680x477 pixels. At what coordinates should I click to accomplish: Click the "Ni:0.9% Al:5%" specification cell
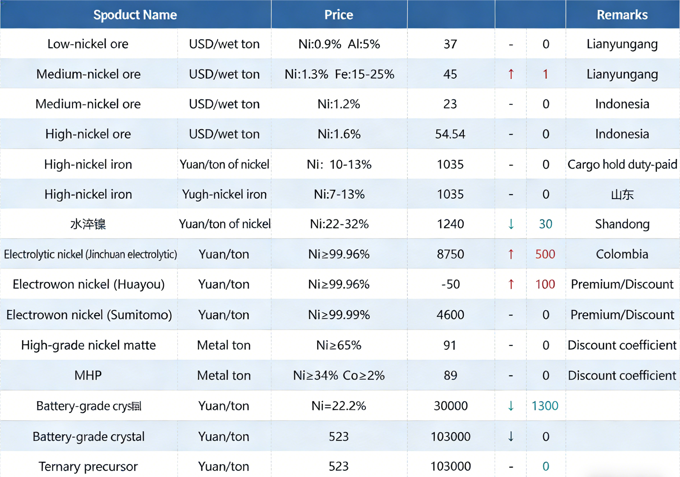pos(339,44)
